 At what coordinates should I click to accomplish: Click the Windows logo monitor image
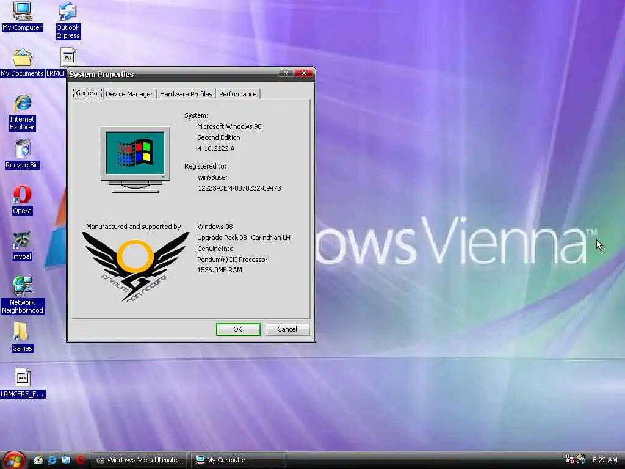[x=135, y=159]
